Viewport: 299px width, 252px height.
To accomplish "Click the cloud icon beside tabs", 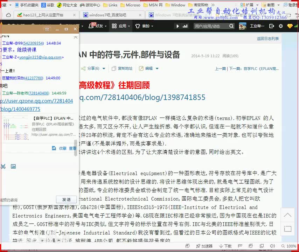I will [8, 15].
